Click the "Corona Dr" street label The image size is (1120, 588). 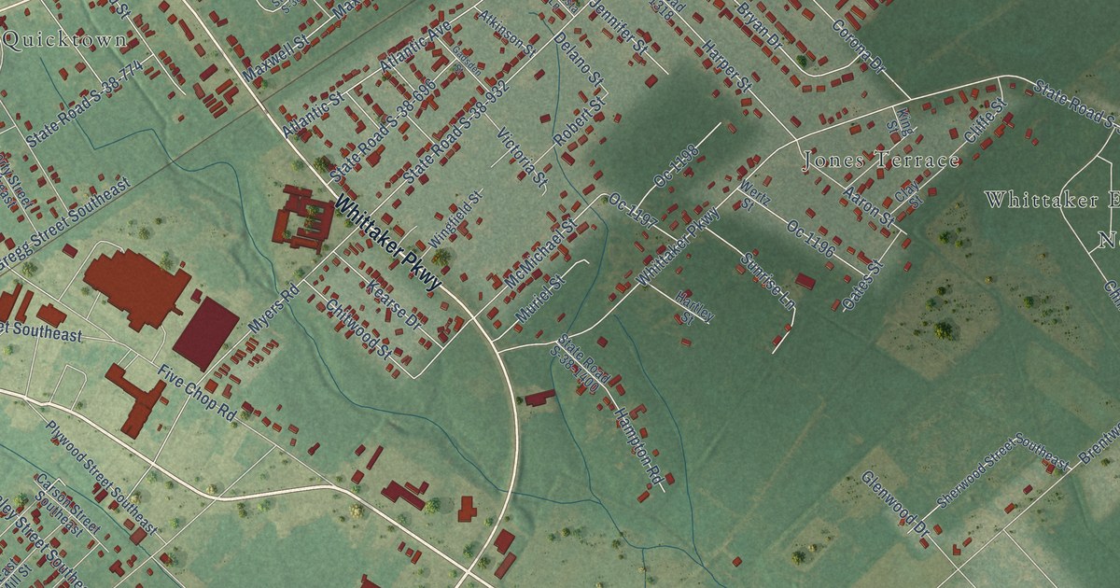(x=858, y=47)
